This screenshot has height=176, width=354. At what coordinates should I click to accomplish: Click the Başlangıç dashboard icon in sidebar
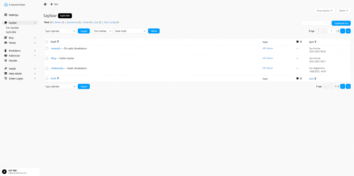coord(6,15)
